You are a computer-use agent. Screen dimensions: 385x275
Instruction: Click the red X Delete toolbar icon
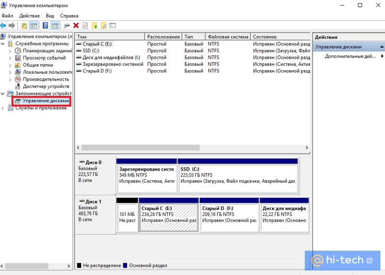[76, 26]
